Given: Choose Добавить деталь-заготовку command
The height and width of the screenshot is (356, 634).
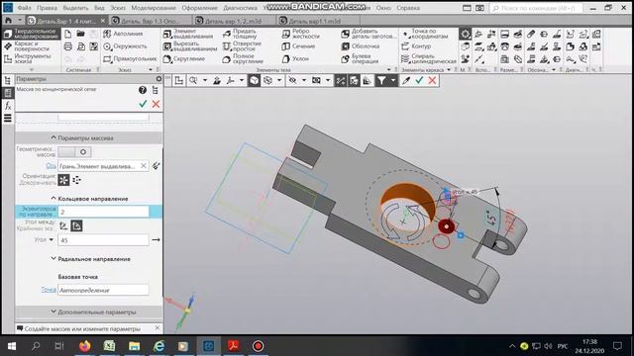Looking at the screenshot, I should tap(369, 34).
